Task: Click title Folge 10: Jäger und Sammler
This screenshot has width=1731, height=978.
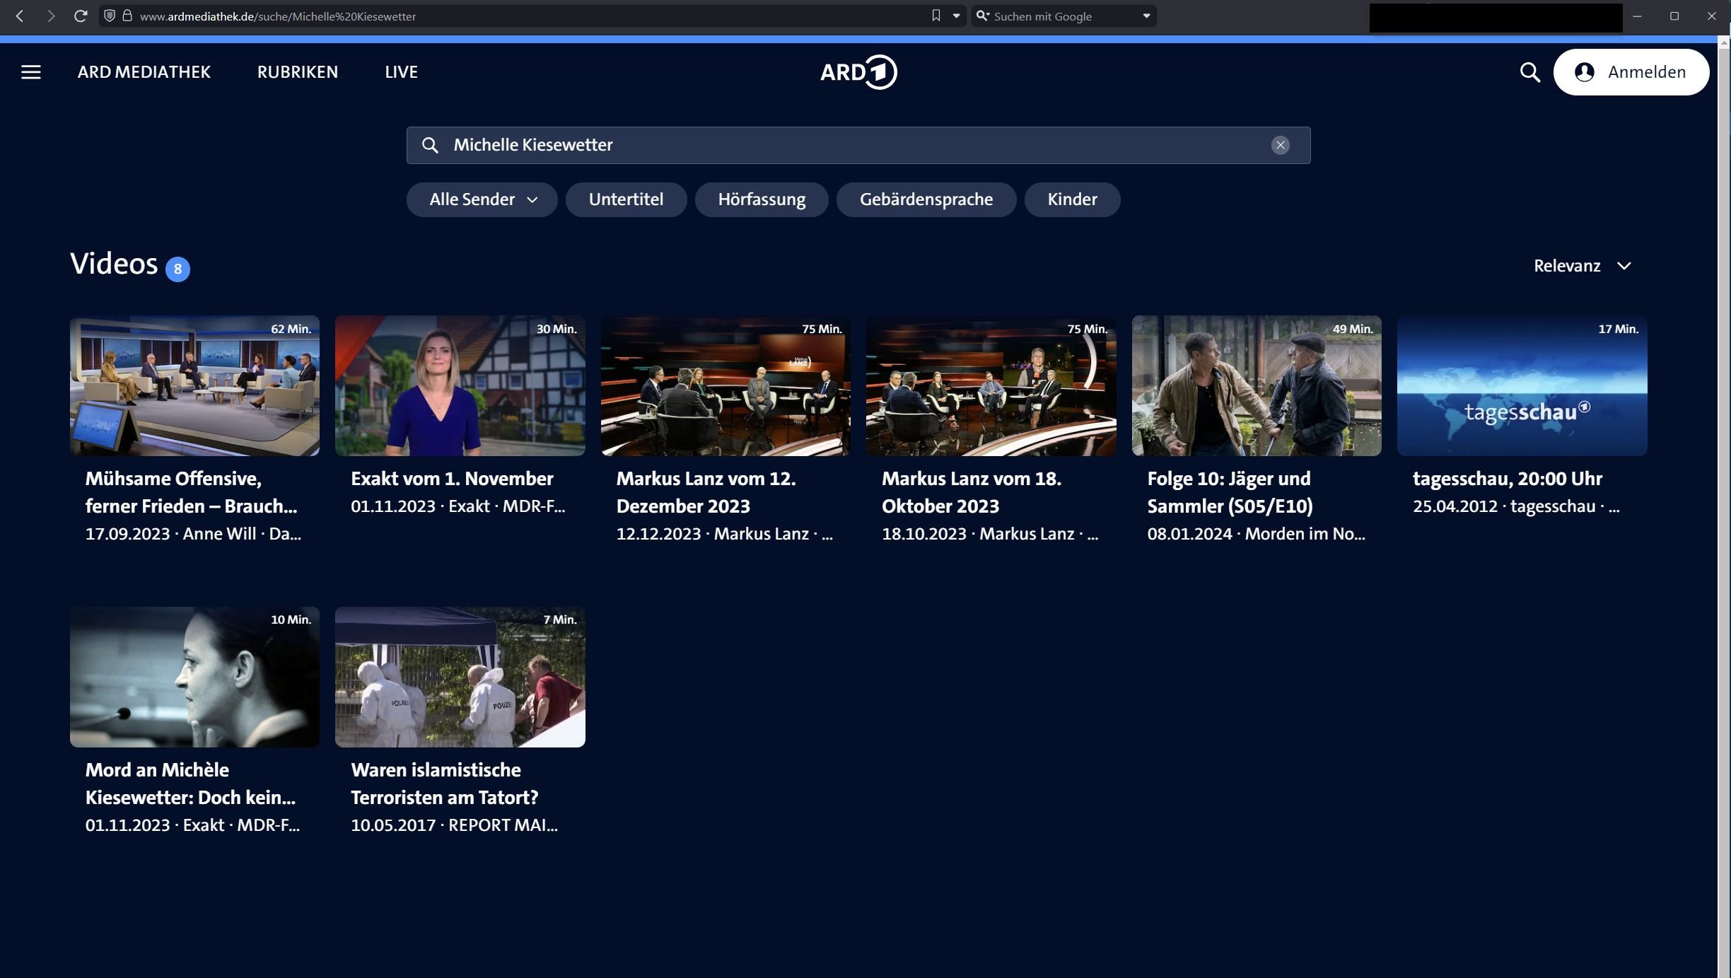Action: (x=1230, y=492)
